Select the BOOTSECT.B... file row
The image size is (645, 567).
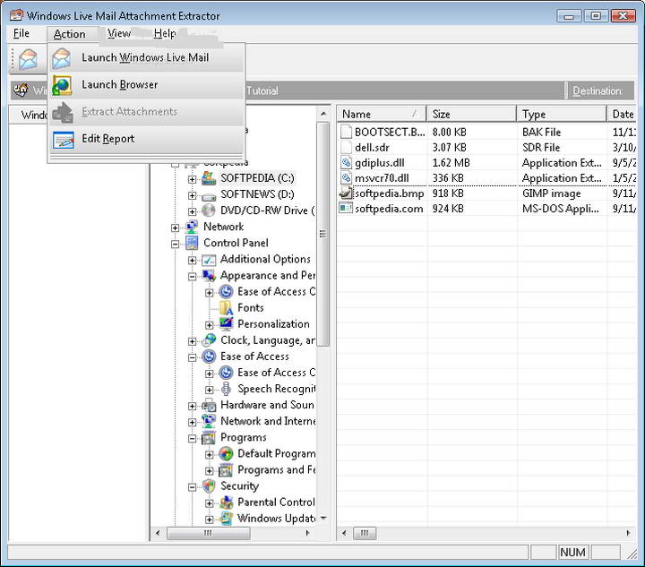tap(486, 132)
